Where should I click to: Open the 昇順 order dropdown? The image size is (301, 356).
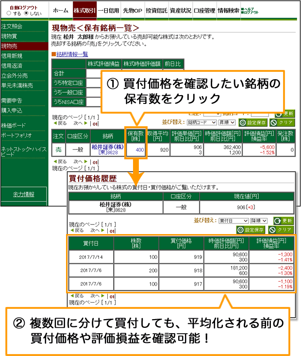click(227, 122)
